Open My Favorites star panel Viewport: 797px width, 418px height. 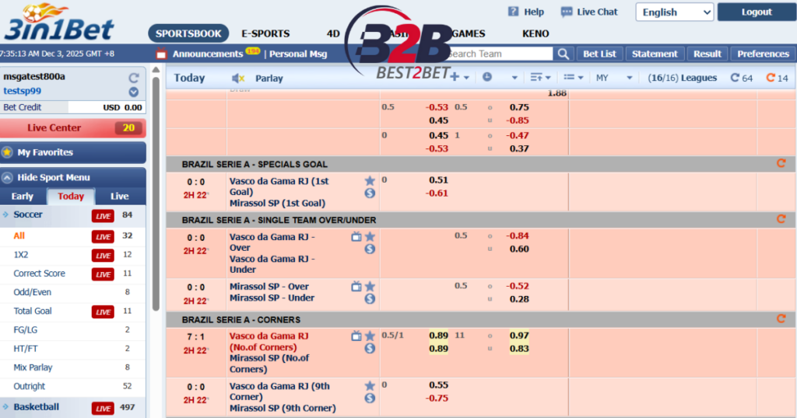(x=7, y=152)
